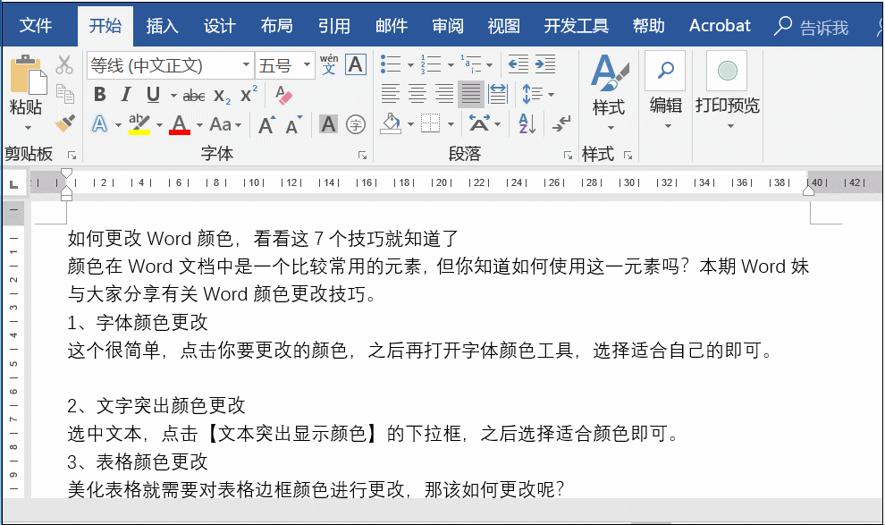Toggle strikethrough abc
The width and height of the screenshot is (885, 525).
(x=194, y=96)
